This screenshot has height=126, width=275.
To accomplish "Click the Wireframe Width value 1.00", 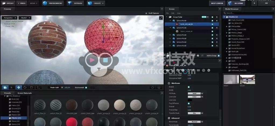I will [189, 90].
